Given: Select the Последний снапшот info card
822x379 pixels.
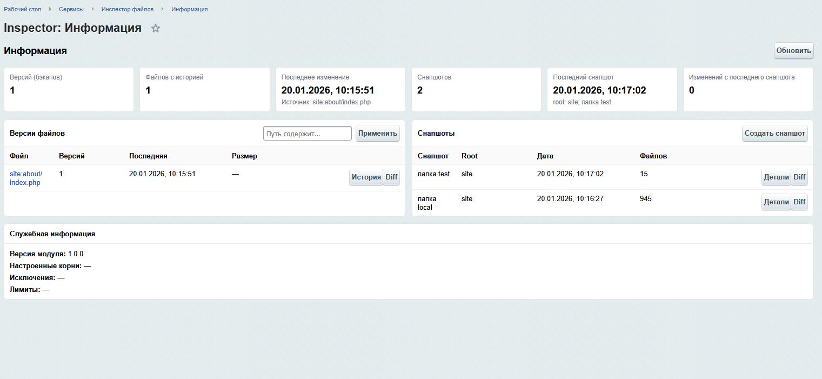Looking at the screenshot, I should click(611, 89).
